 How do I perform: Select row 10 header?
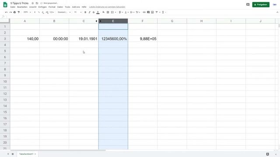click(5, 82)
